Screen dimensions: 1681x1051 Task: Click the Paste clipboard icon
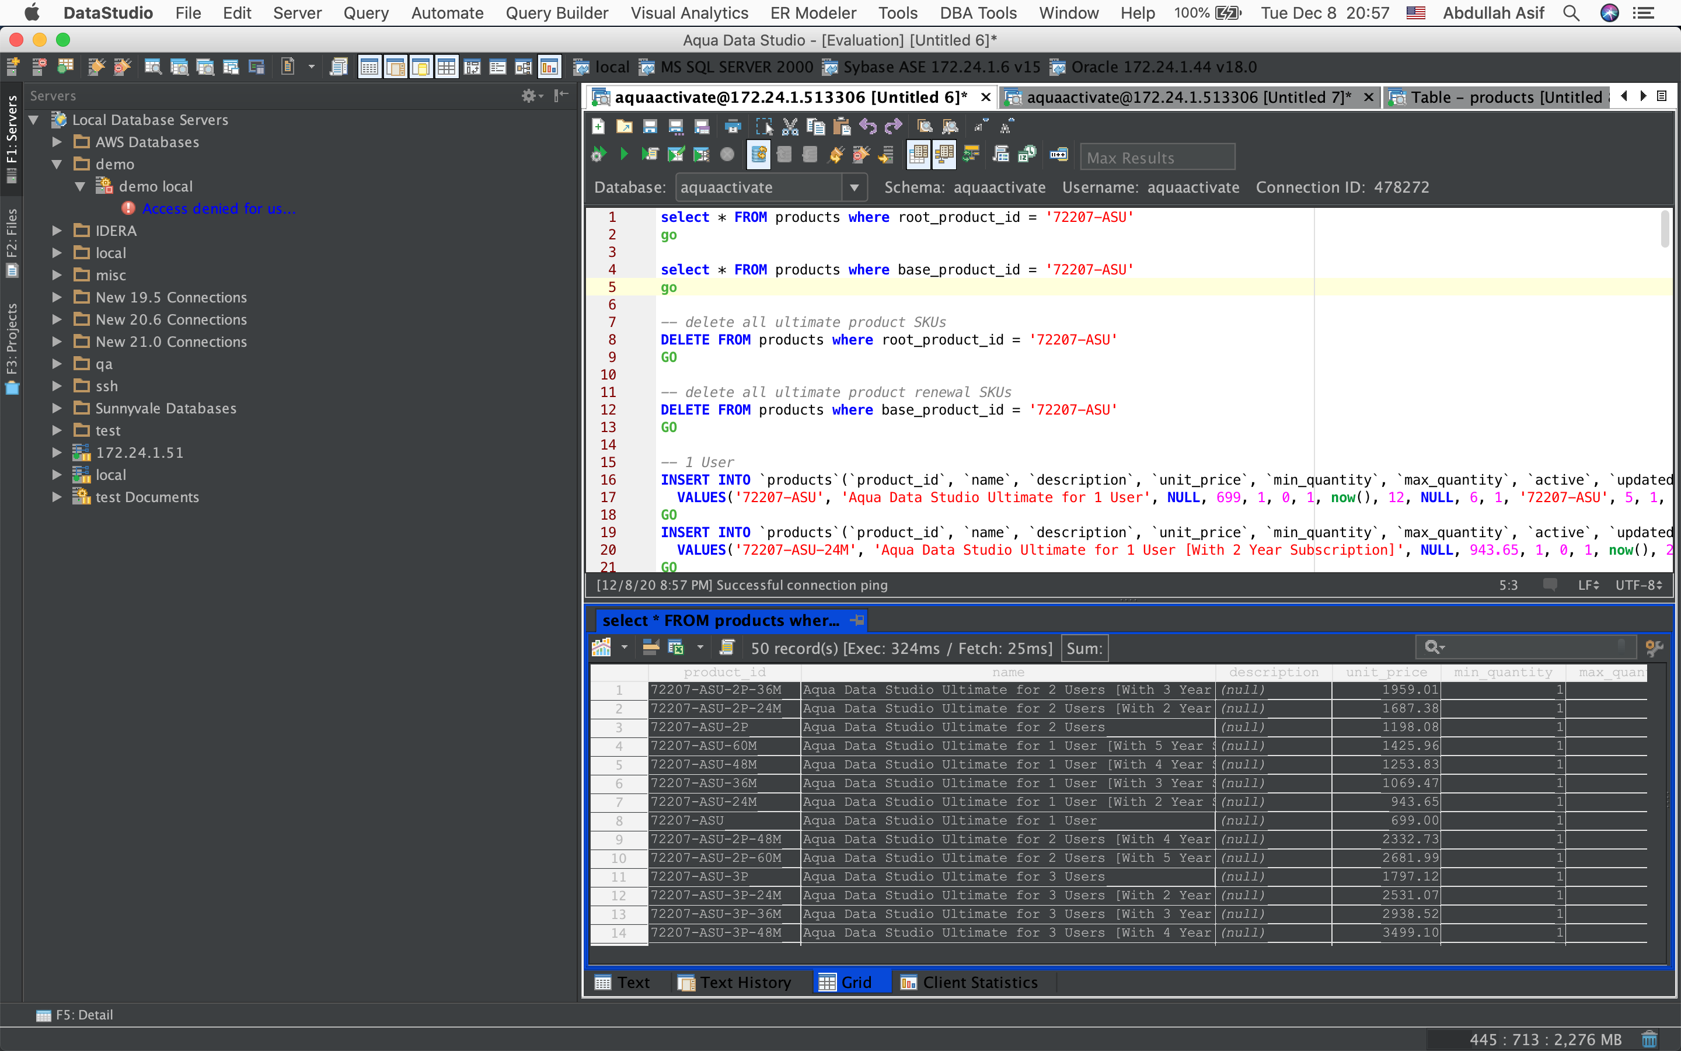tap(841, 127)
